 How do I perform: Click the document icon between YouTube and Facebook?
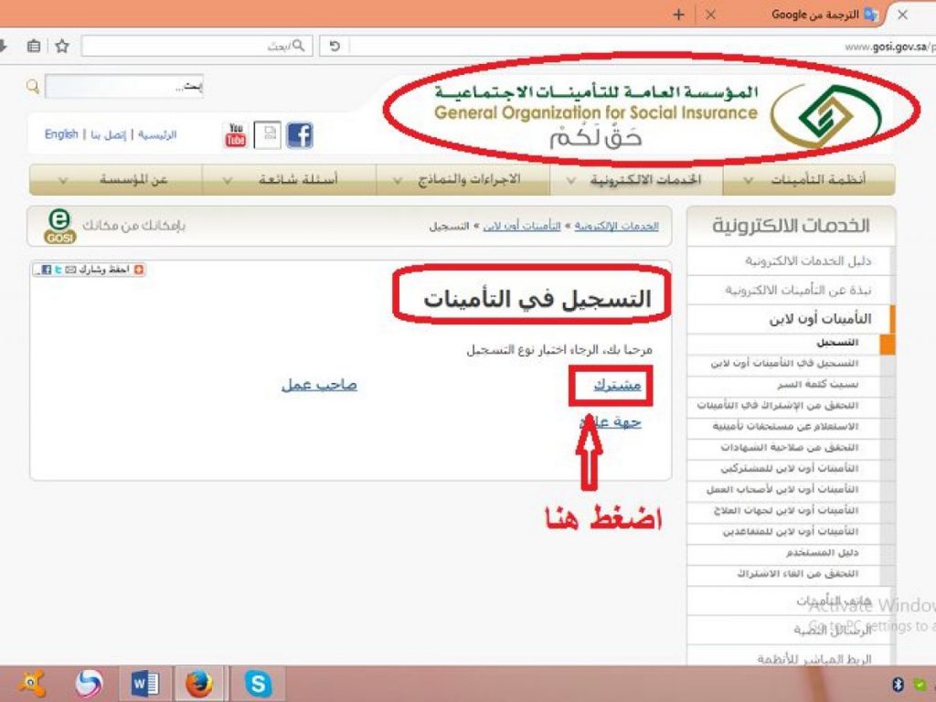(x=268, y=135)
